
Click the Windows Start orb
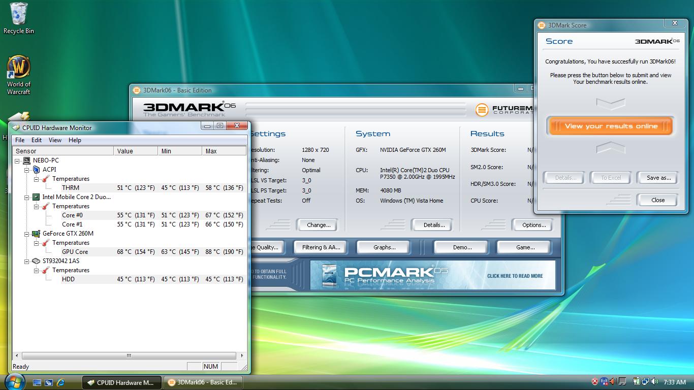(15, 381)
